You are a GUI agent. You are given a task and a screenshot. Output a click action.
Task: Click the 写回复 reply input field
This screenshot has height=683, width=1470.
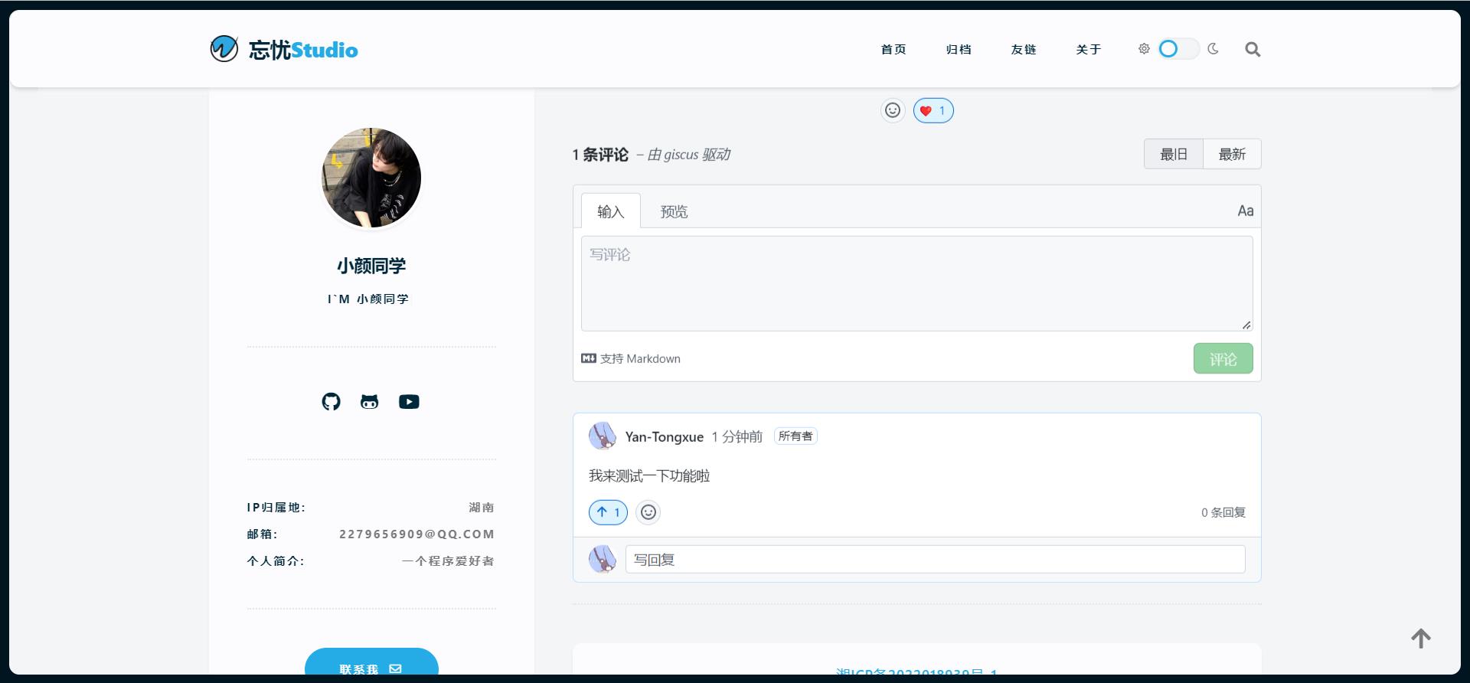point(935,560)
